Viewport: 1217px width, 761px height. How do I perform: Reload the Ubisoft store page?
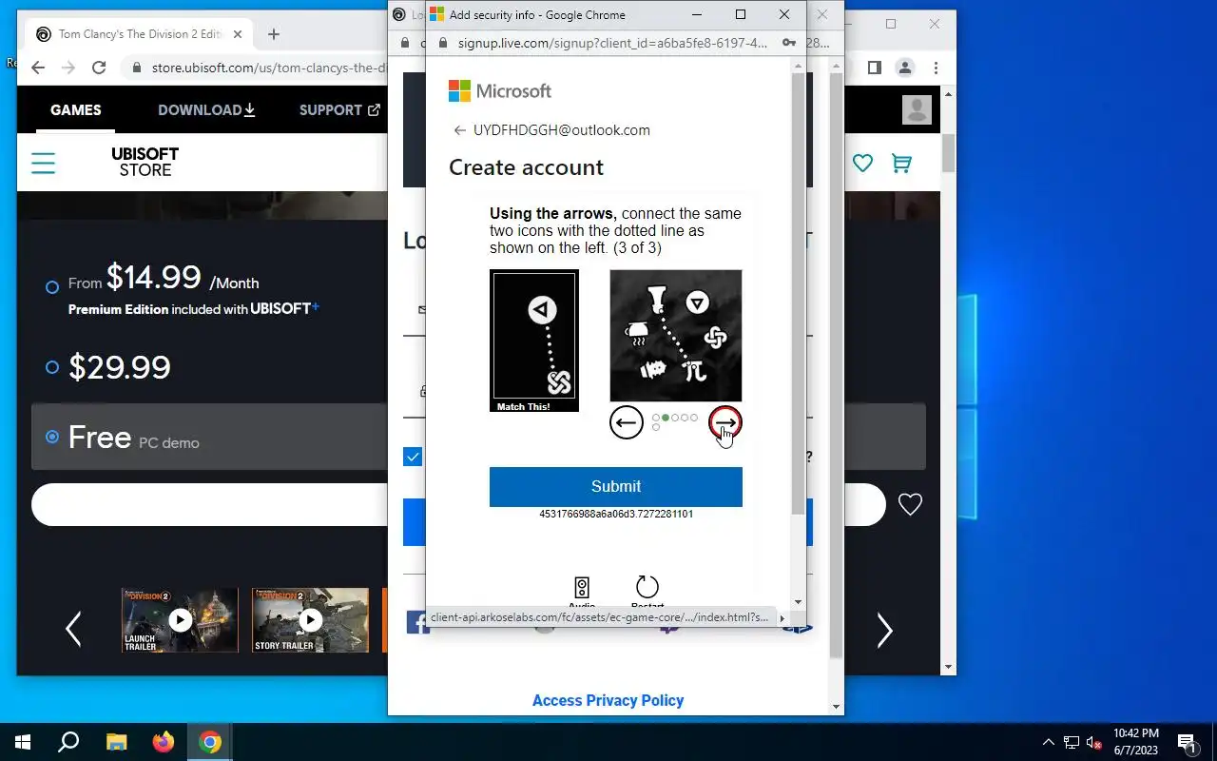tap(99, 68)
